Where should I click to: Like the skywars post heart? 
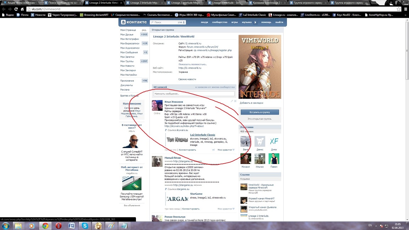pos(234,150)
